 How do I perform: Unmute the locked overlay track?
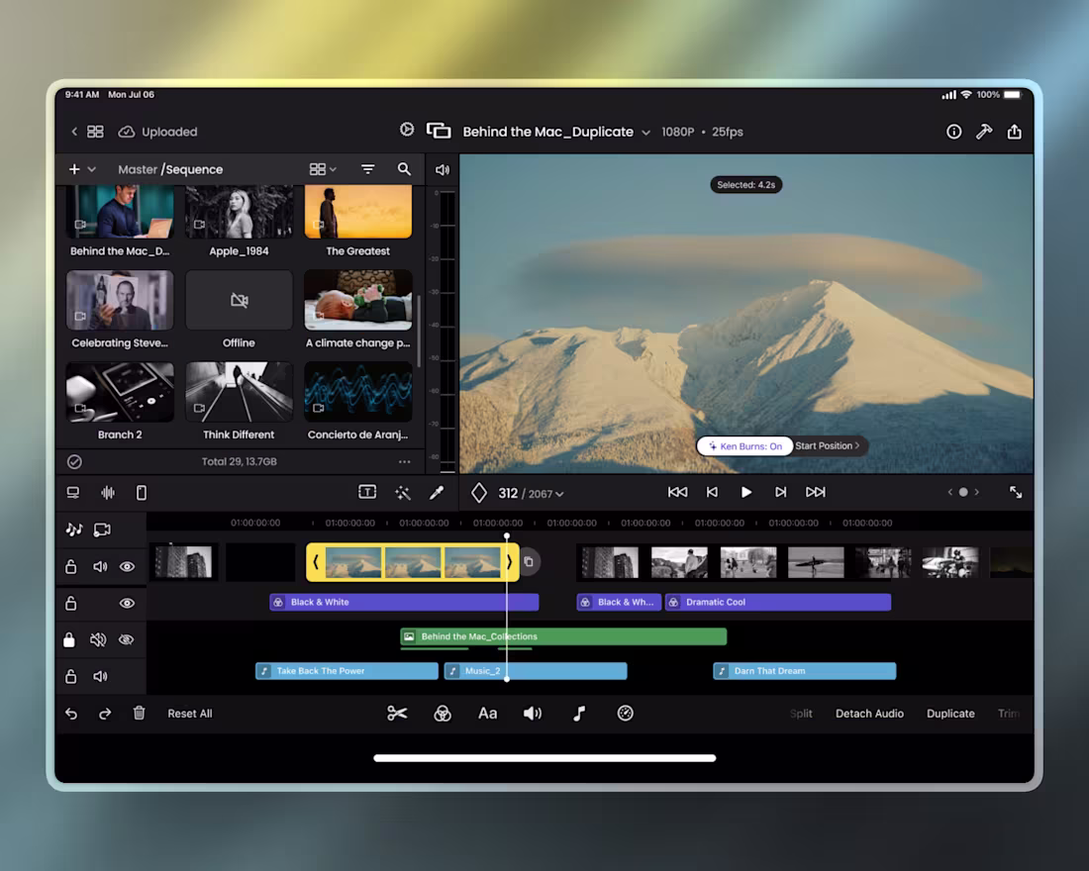(x=98, y=639)
